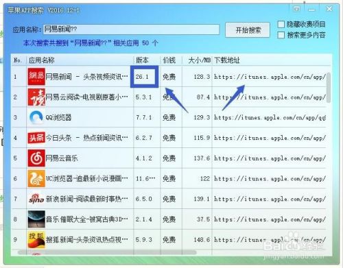
Task: Click the QQ浏览器 blue app icon
Action: [x=36, y=117]
